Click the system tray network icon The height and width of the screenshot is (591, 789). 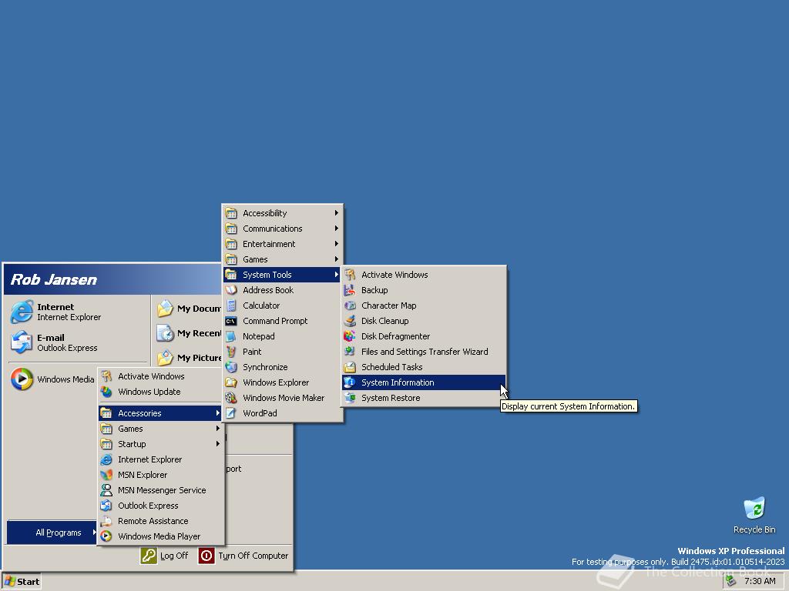pyautogui.click(x=730, y=581)
